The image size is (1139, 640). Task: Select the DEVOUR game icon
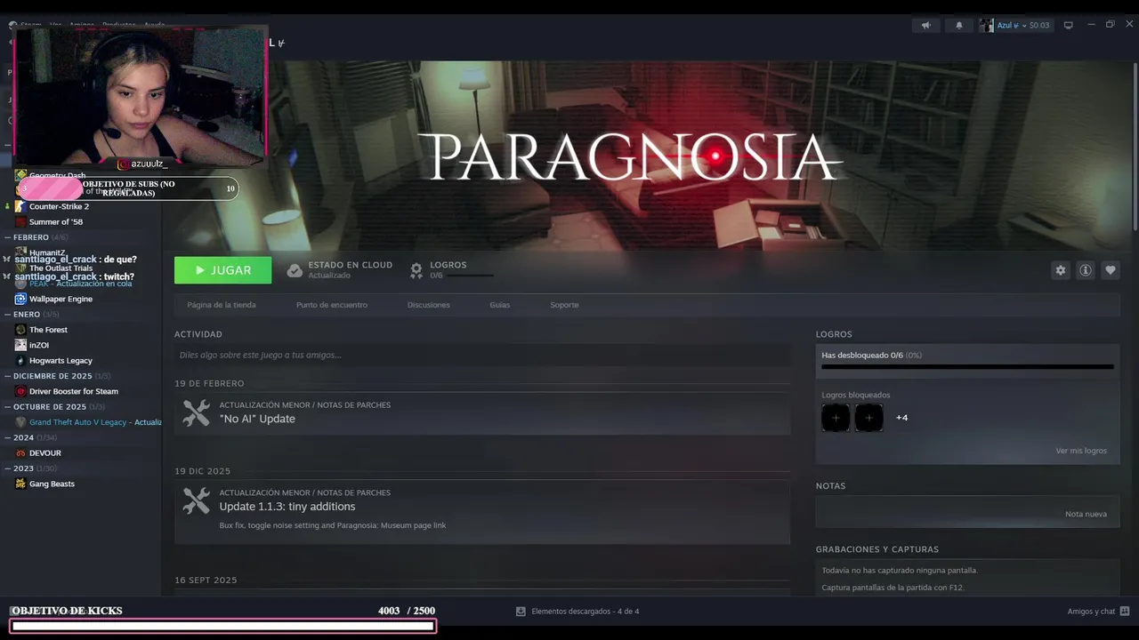click(x=20, y=453)
